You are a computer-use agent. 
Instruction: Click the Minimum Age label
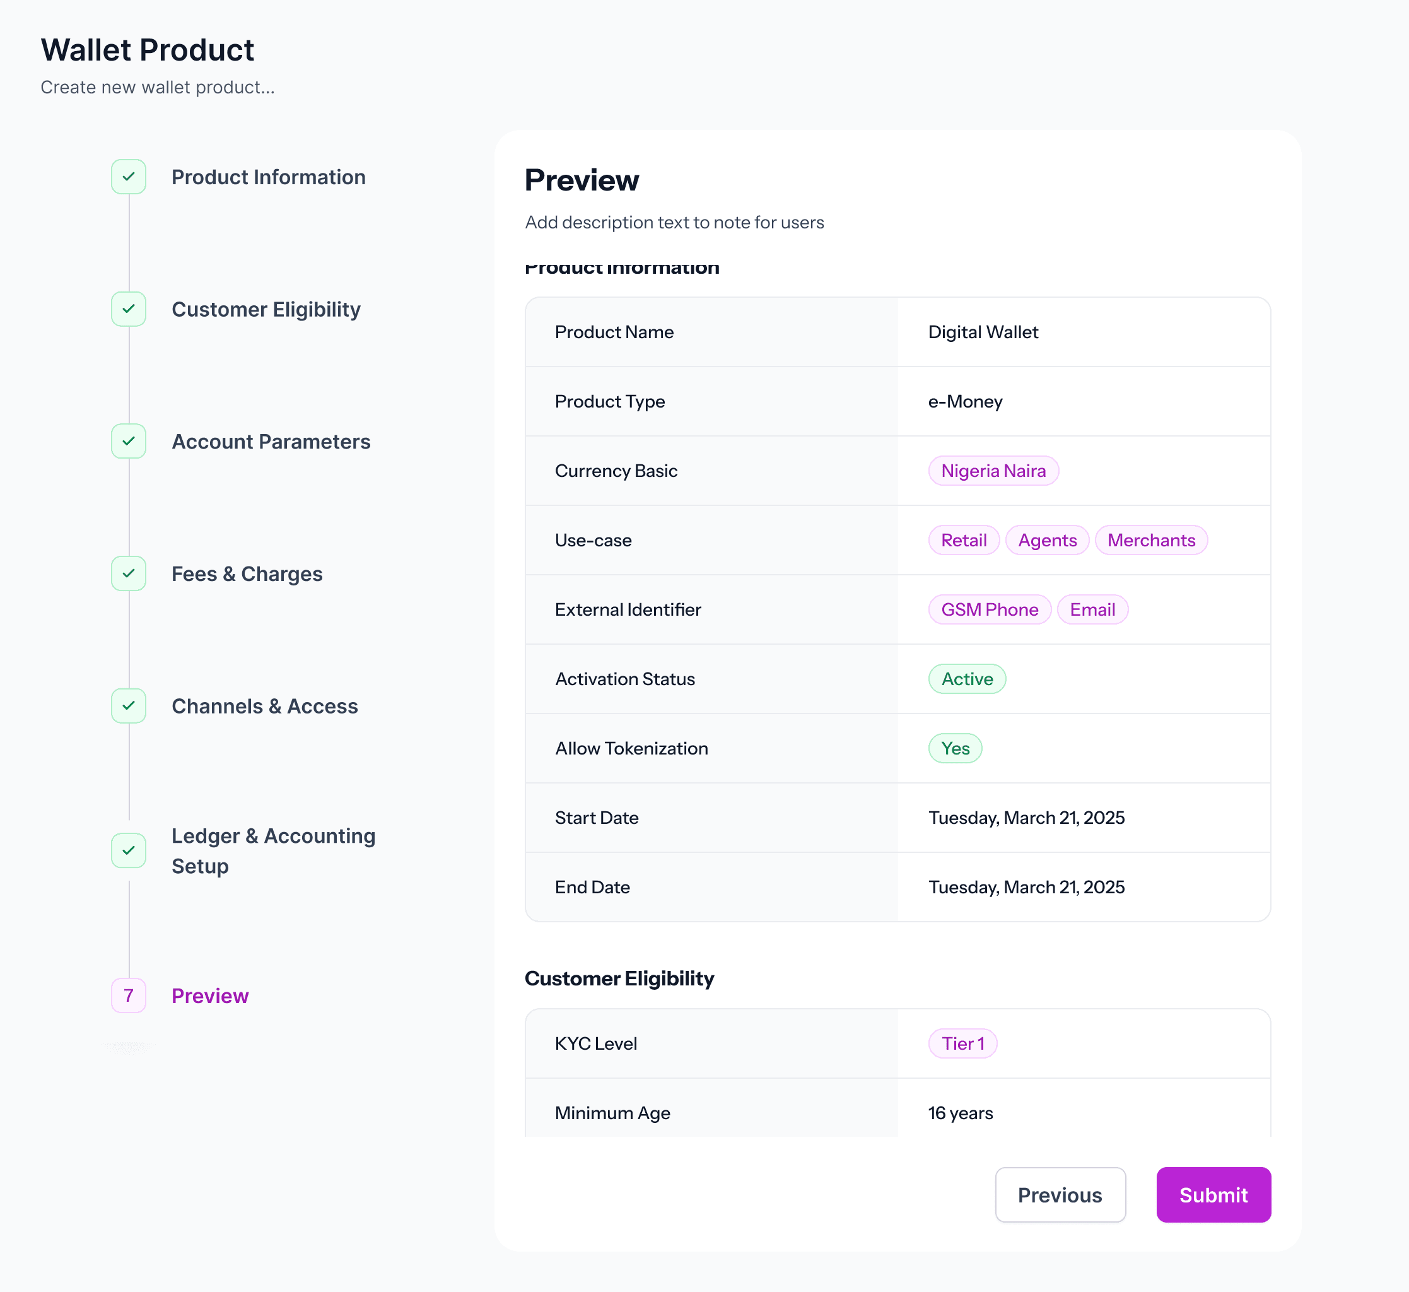coord(612,1112)
